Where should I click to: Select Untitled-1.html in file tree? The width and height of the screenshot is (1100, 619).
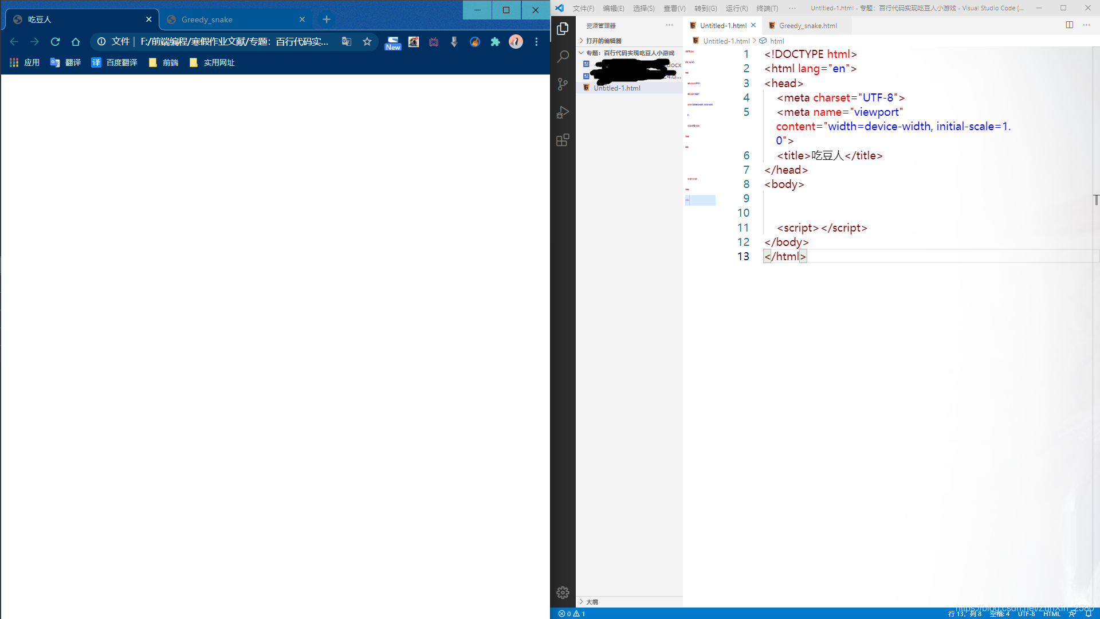pyautogui.click(x=616, y=88)
